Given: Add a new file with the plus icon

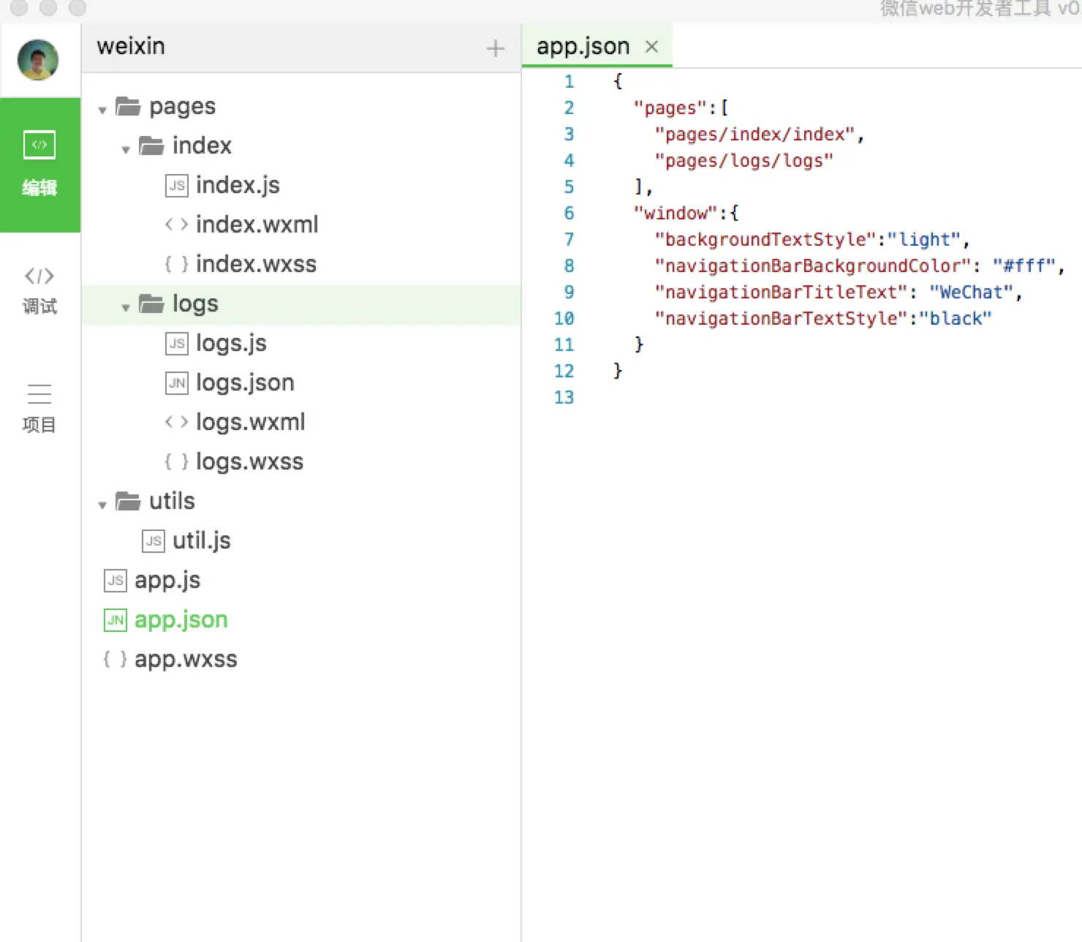Looking at the screenshot, I should [495, 48].
